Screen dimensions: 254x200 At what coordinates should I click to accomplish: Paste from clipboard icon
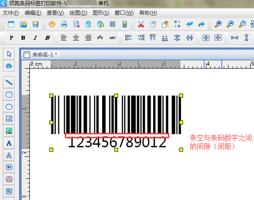point(165,24)
